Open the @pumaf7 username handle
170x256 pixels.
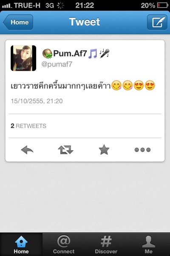57,64
